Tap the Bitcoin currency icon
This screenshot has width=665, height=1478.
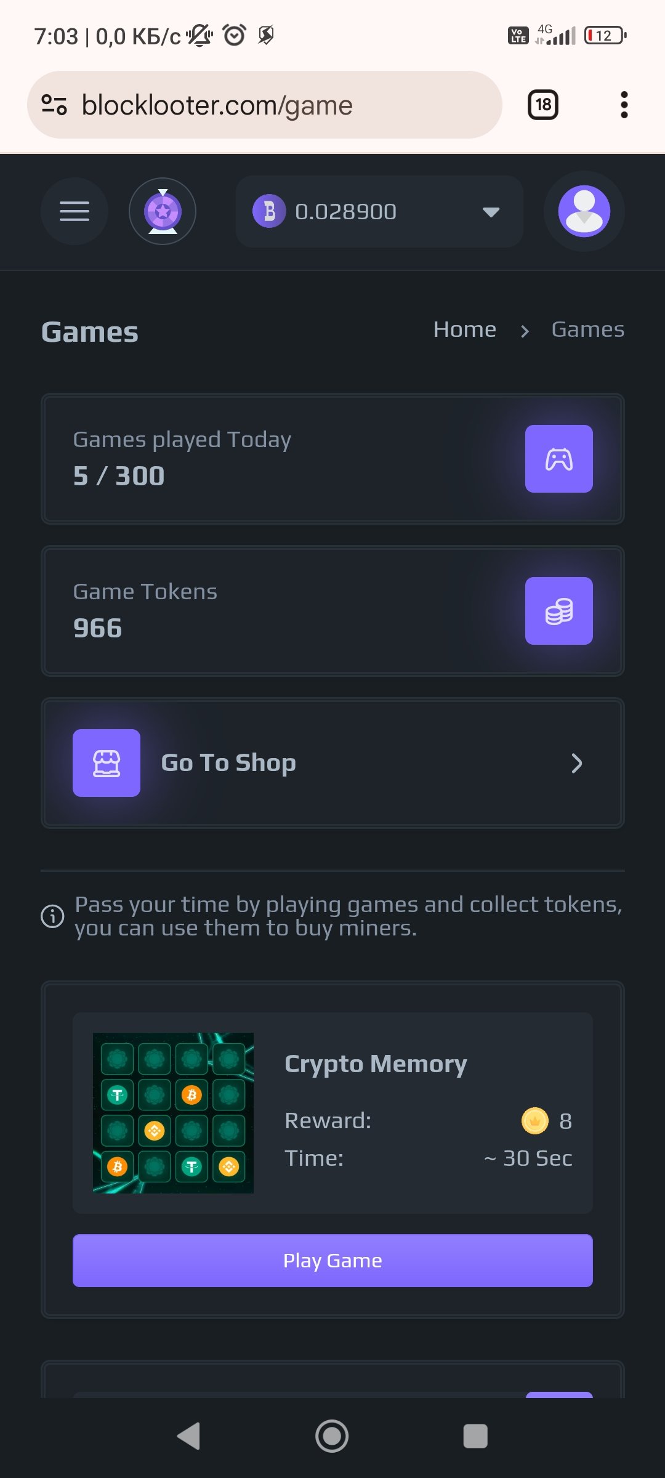click(x=269, y=211)
